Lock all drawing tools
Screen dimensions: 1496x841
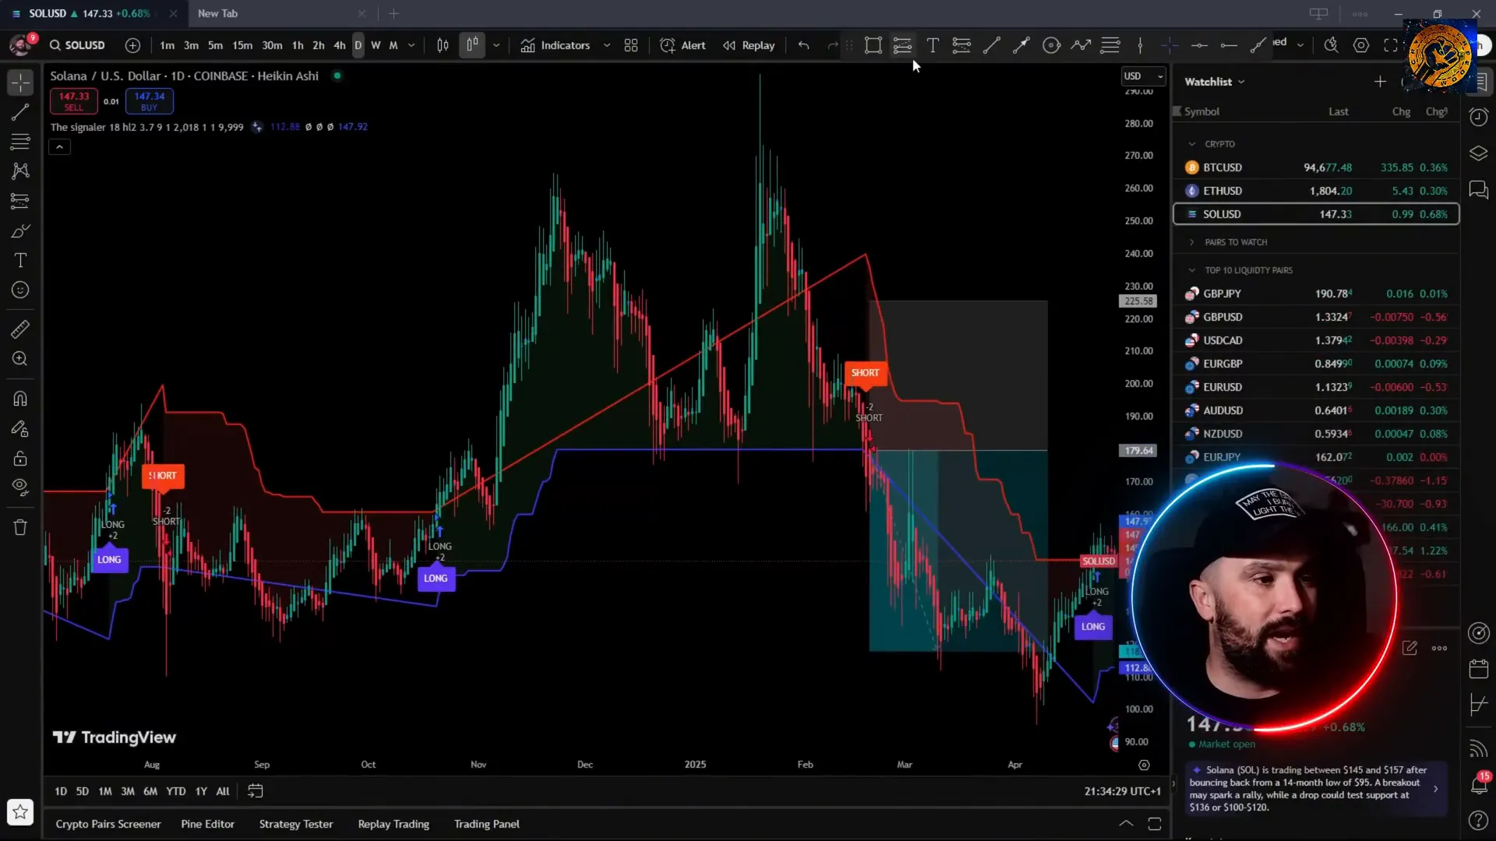20,458
